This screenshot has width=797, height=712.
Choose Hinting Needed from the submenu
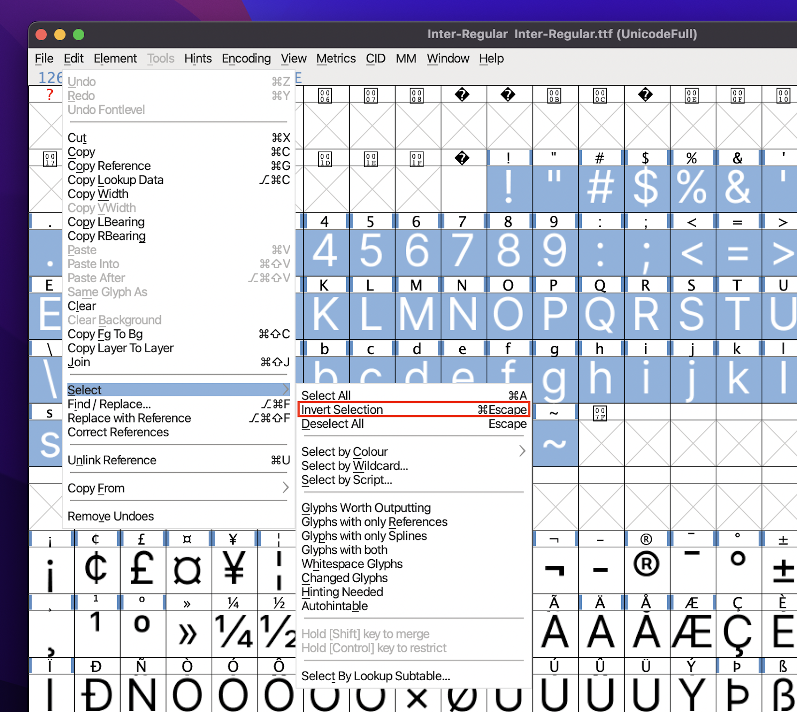coord(342,592)
